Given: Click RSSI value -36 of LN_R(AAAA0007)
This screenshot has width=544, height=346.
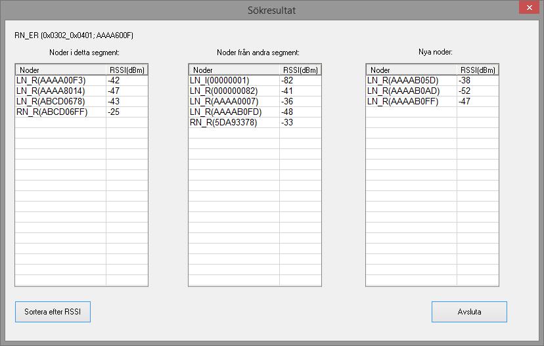Looking at the screenshot, I should pyautogui.click(x=287, y=101).
